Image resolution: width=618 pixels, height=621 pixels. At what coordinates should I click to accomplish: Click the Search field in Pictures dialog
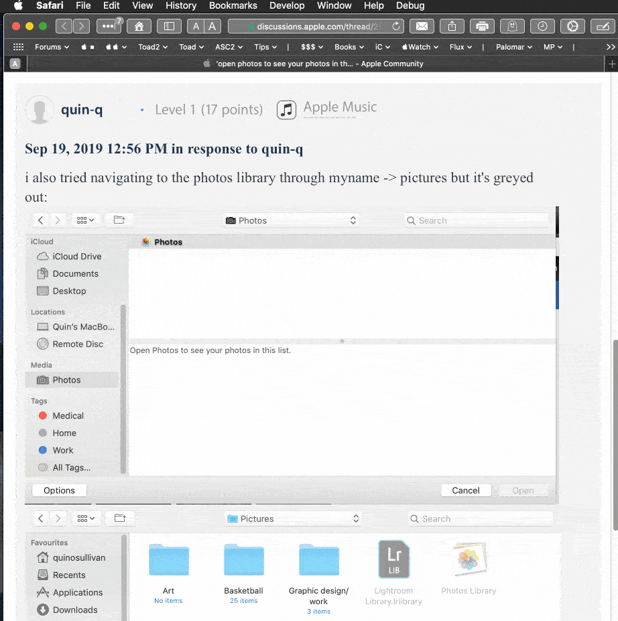(x=480, y=519)
